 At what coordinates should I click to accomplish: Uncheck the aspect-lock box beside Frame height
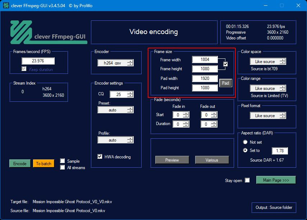tap(225, 63)
